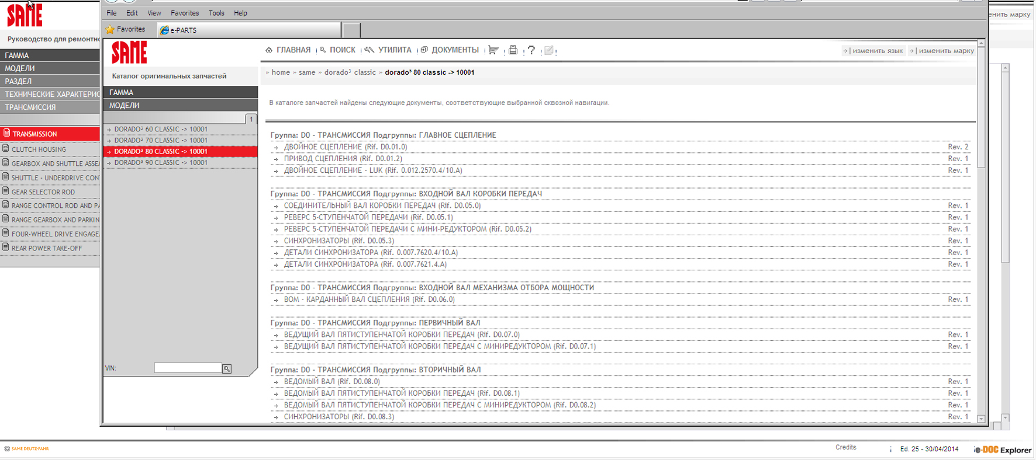Click the printer icon in toolbar
1036x460 pixels.
tap(513, 50)
